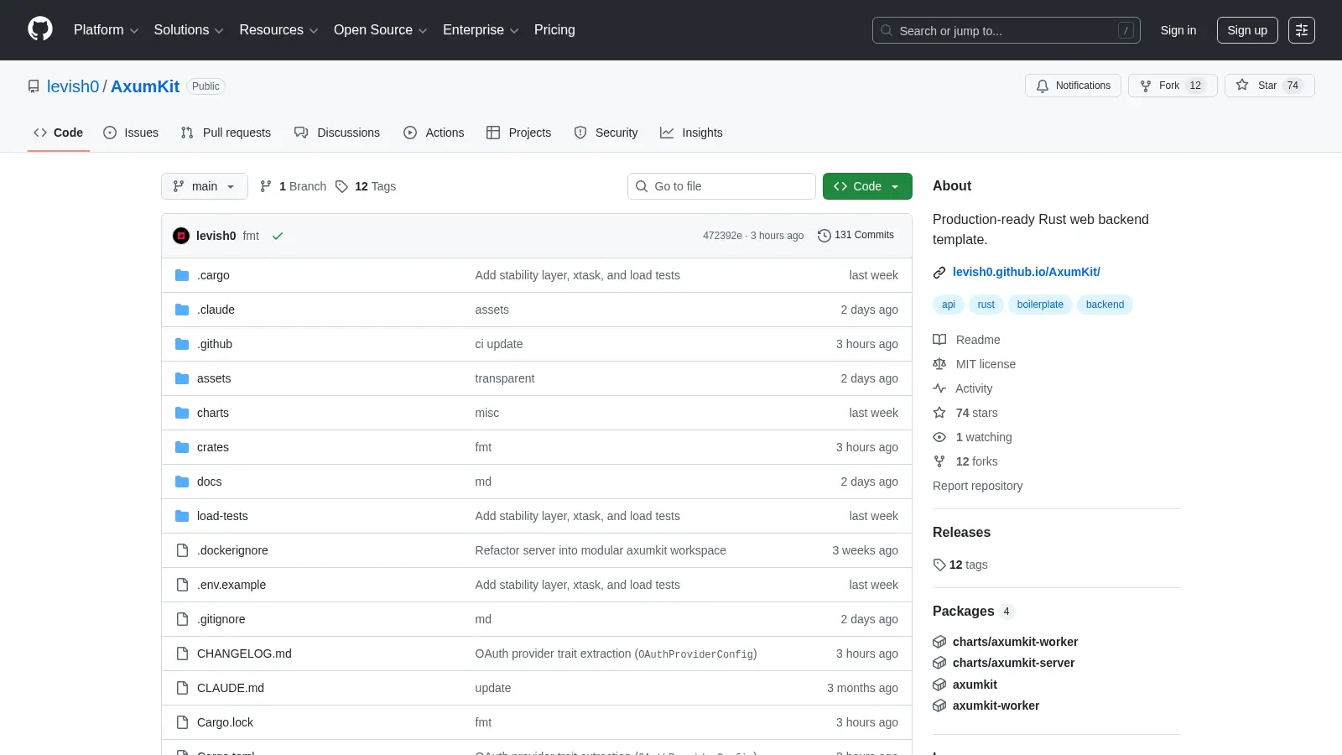This screenshot has height=755, width=1342.
Task: Expand the Open Source menu
Action: coord(381,30)
